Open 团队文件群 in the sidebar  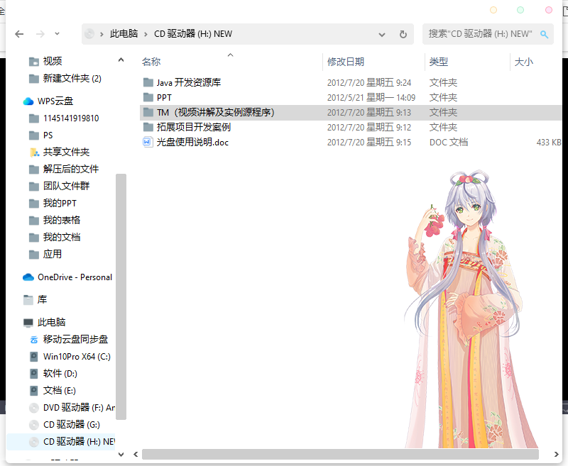click(66, 186)
